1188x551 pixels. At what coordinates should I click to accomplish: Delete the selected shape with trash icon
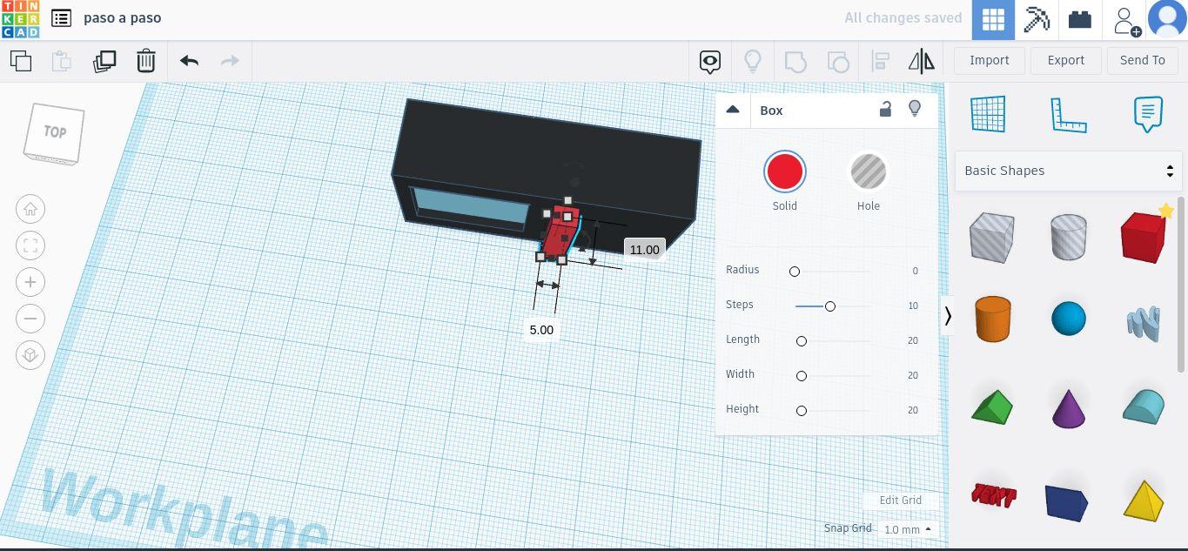(x=146, y=61)
